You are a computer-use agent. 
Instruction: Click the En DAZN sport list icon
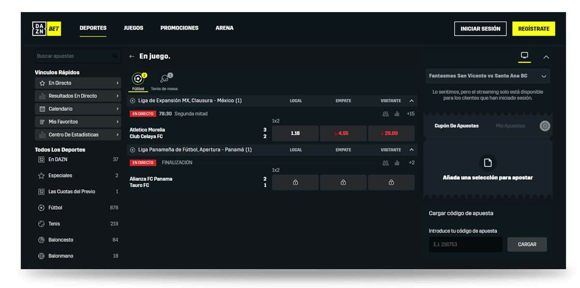(x=41, y=159)
